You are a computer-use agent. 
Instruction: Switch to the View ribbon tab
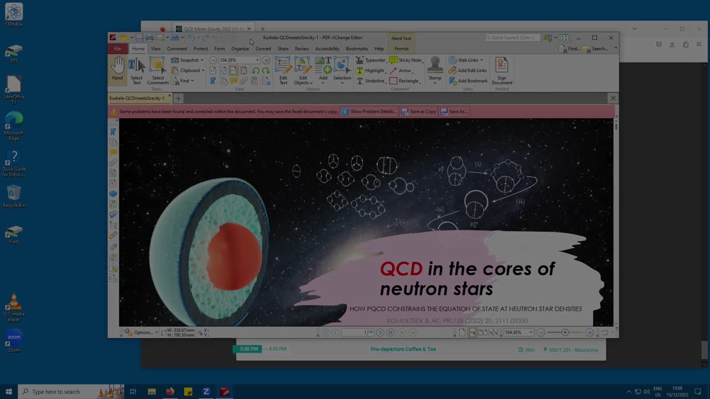156,49
